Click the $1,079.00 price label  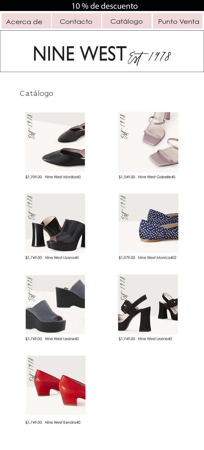pos(127,258)
